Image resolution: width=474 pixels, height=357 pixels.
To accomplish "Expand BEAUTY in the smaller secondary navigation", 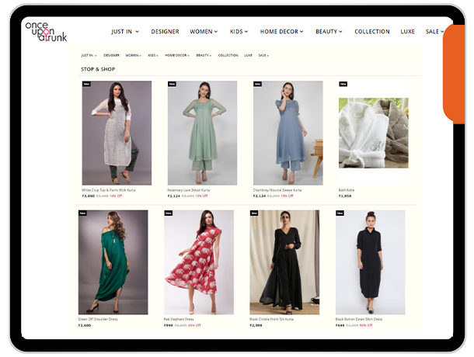I will tap(204, 56).
